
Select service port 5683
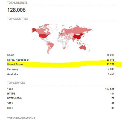(x=10, y=103)
